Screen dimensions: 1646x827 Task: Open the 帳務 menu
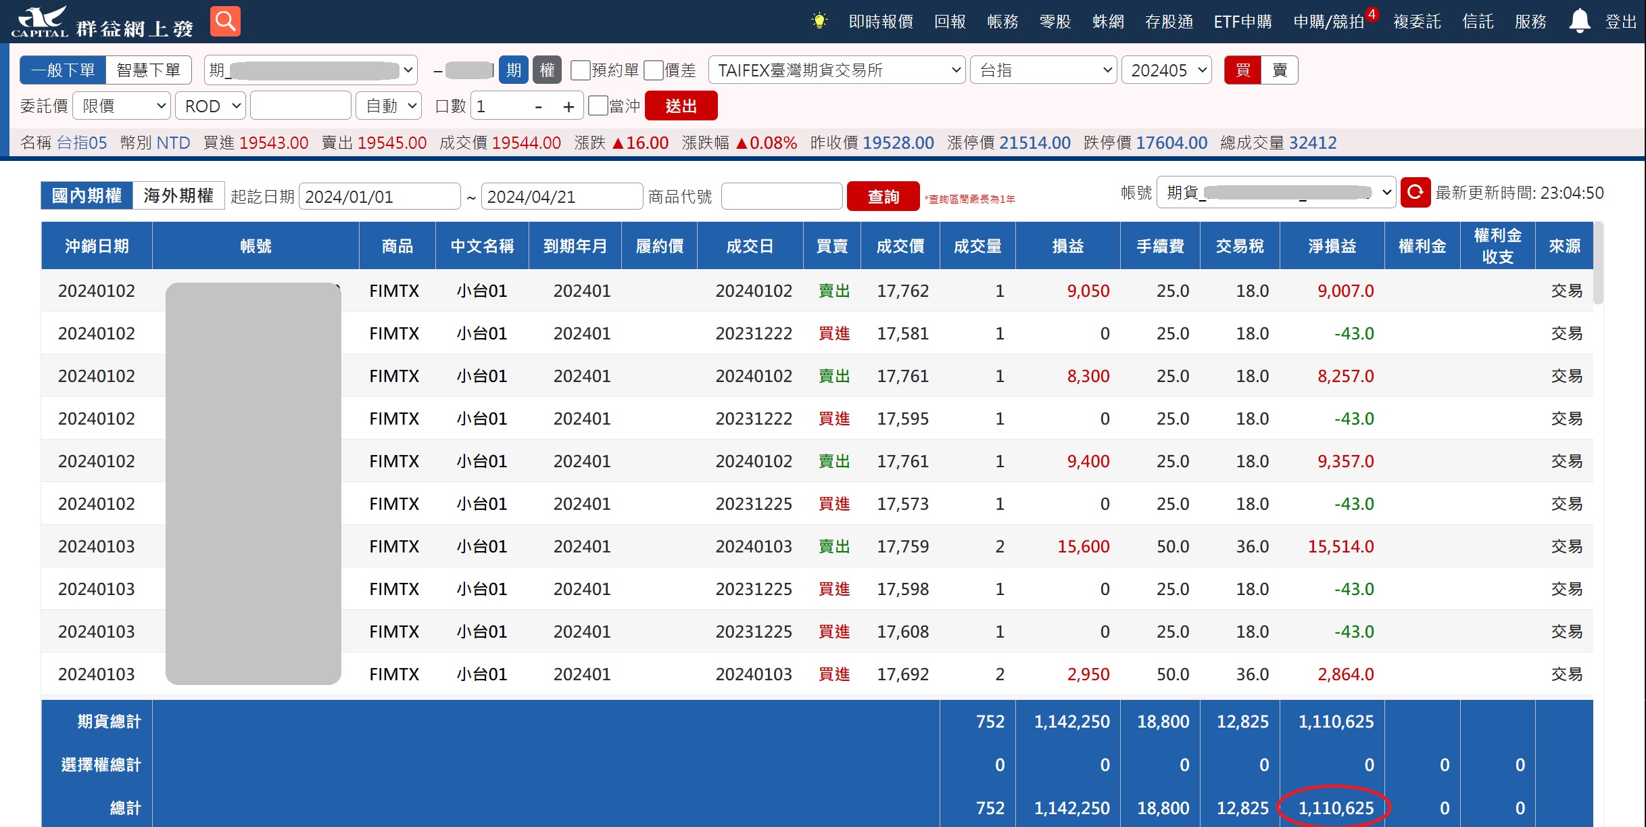tap(1002, 22)
